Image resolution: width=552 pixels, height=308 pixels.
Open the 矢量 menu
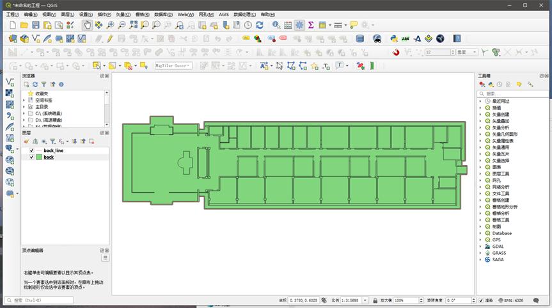123,14
